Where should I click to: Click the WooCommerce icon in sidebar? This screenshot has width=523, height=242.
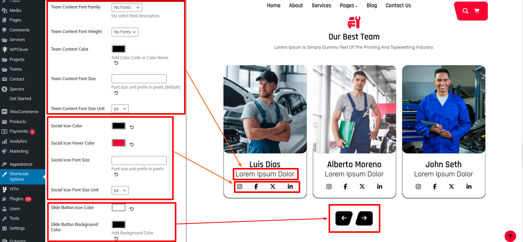(x=5, y=112)
